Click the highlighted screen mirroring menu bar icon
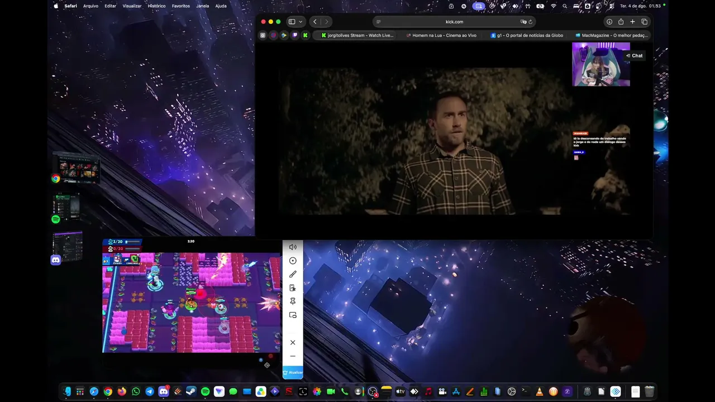The height and width of the screenshot is (402, 715). pos(479,6)
